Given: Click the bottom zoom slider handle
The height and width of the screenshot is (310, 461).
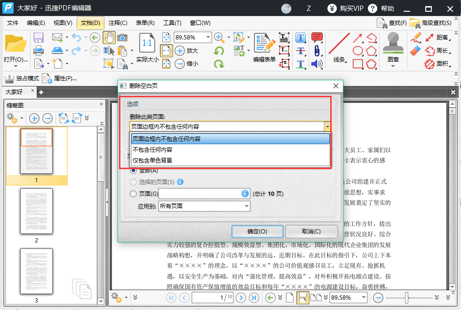Looking at the screenshot, I should coord(406,298).
